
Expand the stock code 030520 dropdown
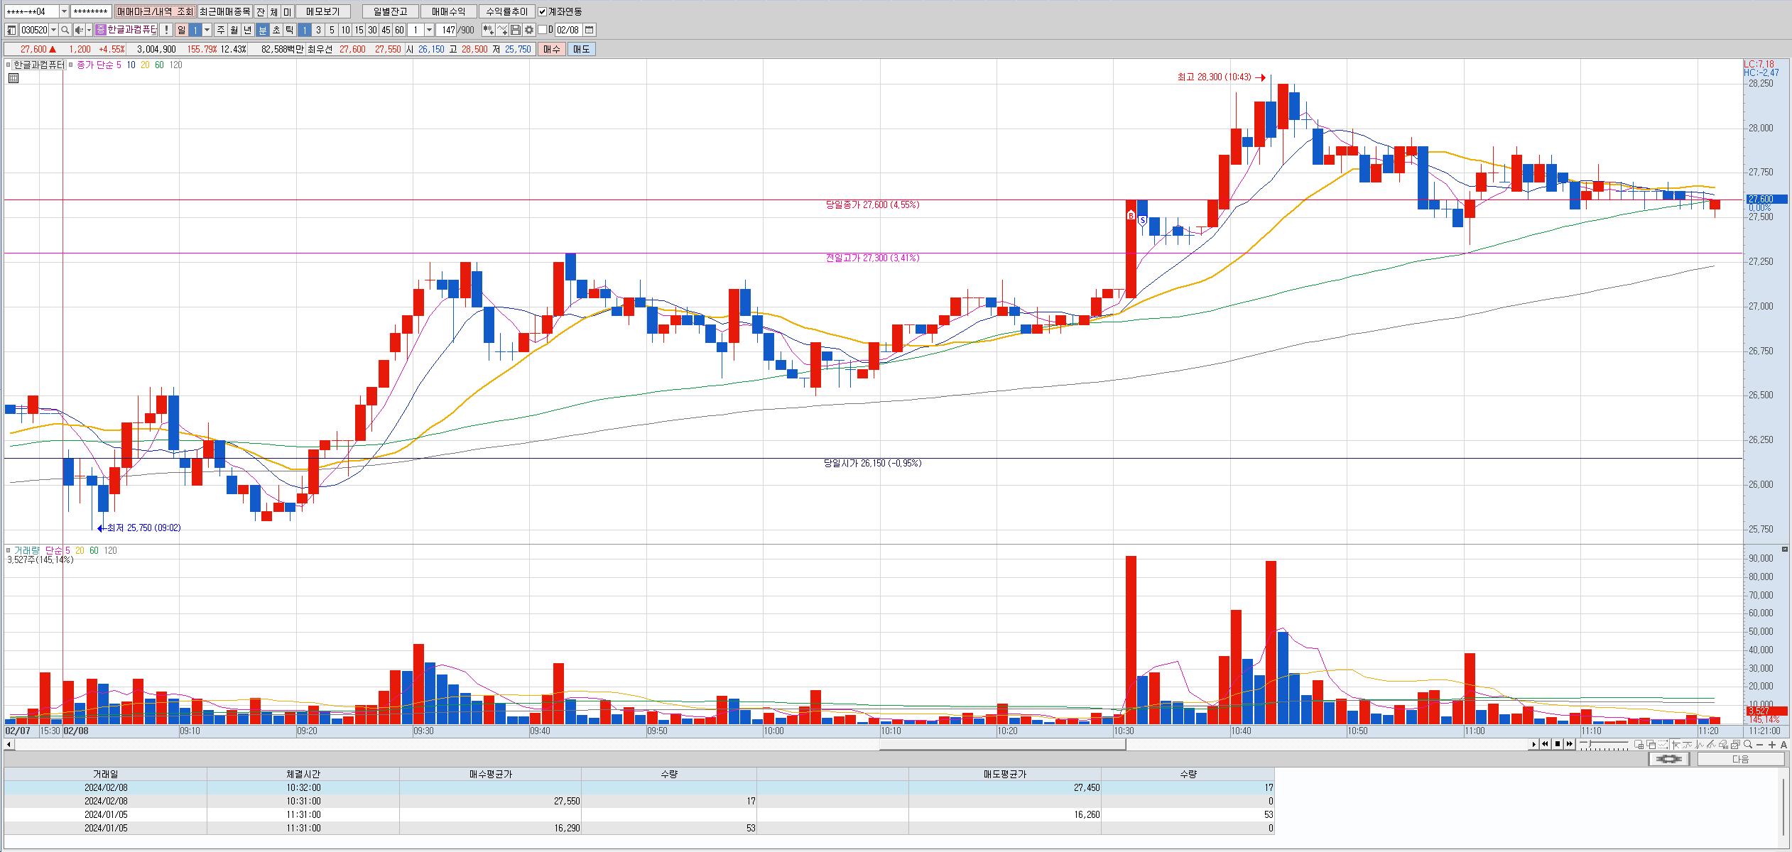[54, 30]
